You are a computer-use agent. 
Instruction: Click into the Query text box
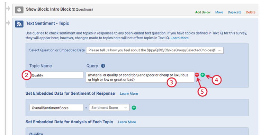tap(140, 77)
